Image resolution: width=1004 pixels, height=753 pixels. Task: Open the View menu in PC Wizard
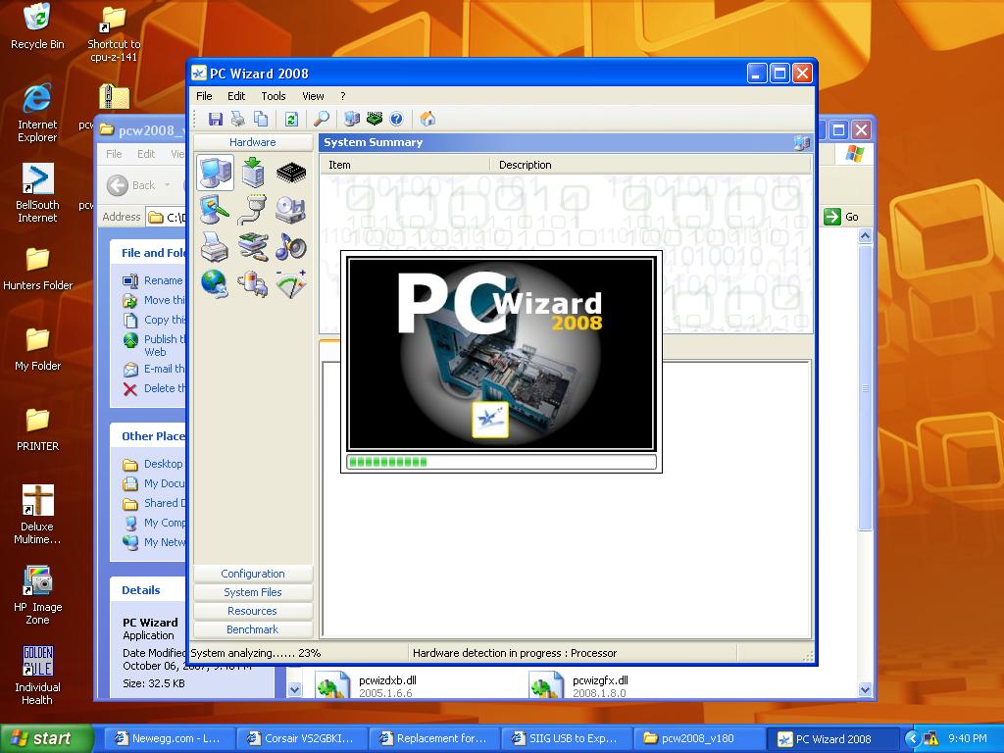[x=313, y=96]
